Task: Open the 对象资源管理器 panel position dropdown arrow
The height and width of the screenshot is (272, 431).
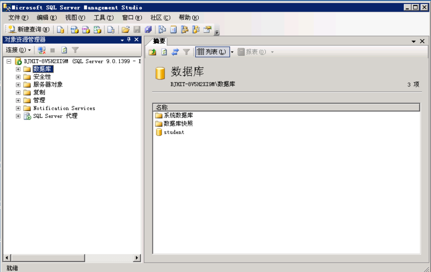Action: coord(122,40)
